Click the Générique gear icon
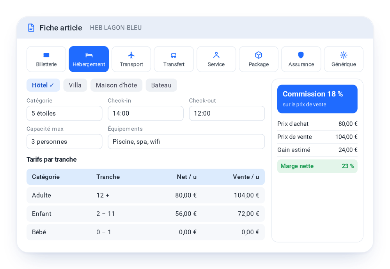Viewport: 390px width, 269px height. click(344, 55)
